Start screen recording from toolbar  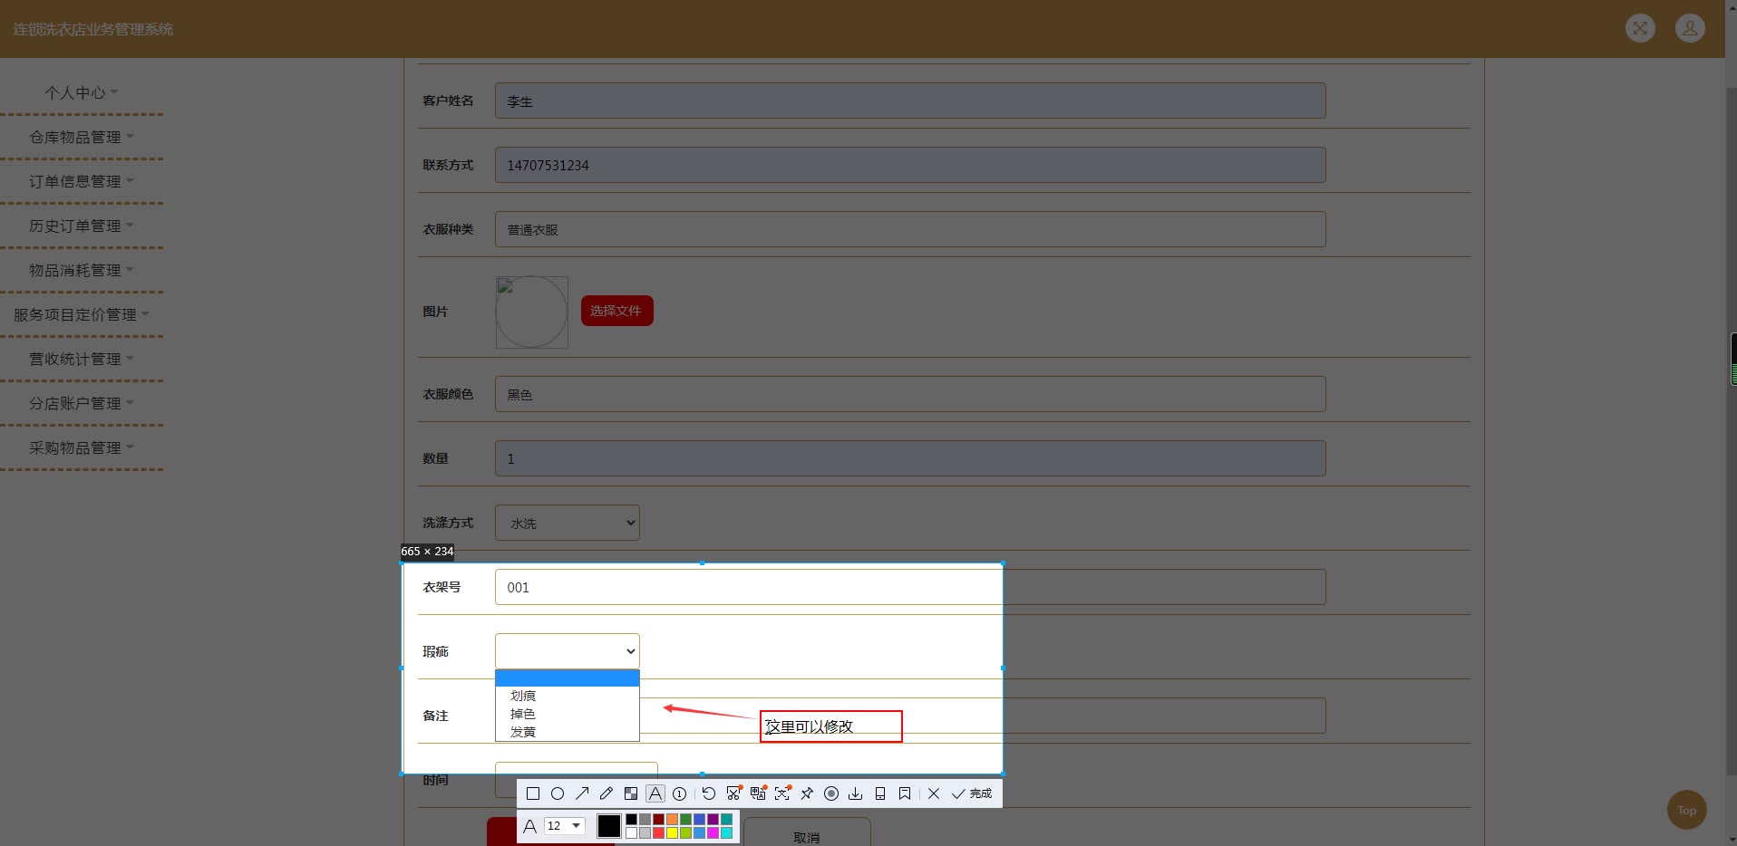tap(831, 793)
